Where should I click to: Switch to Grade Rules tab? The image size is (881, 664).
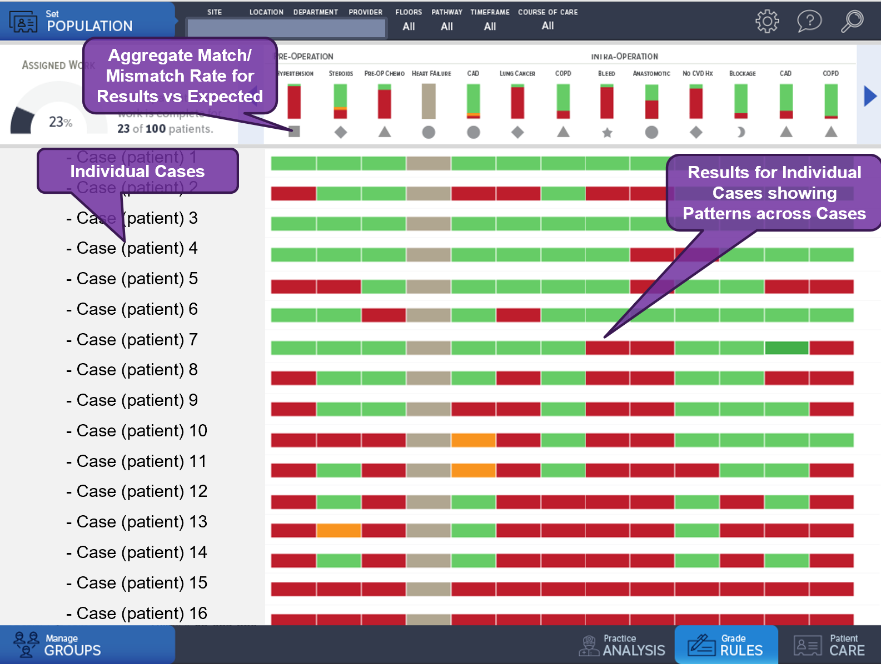click(x=726, y=645)
